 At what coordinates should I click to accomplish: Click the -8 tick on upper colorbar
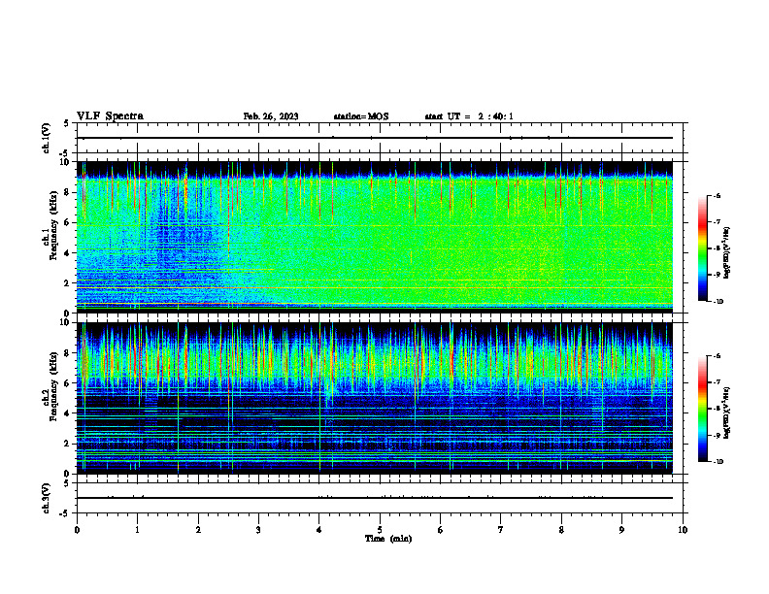pos(716,248)
